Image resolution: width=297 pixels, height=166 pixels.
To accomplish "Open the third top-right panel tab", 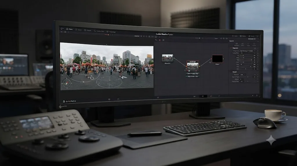I will (251, 36).
